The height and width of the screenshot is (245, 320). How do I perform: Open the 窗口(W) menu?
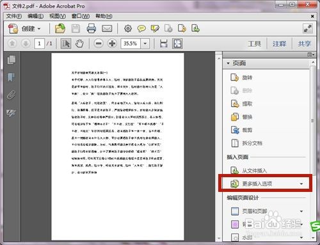tap(81, 16)
